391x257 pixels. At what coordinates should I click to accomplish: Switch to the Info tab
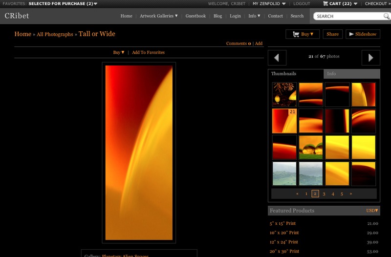click(351, 74)
